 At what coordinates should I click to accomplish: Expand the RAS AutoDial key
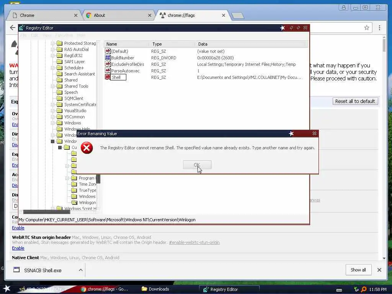(x=53, y=49)
